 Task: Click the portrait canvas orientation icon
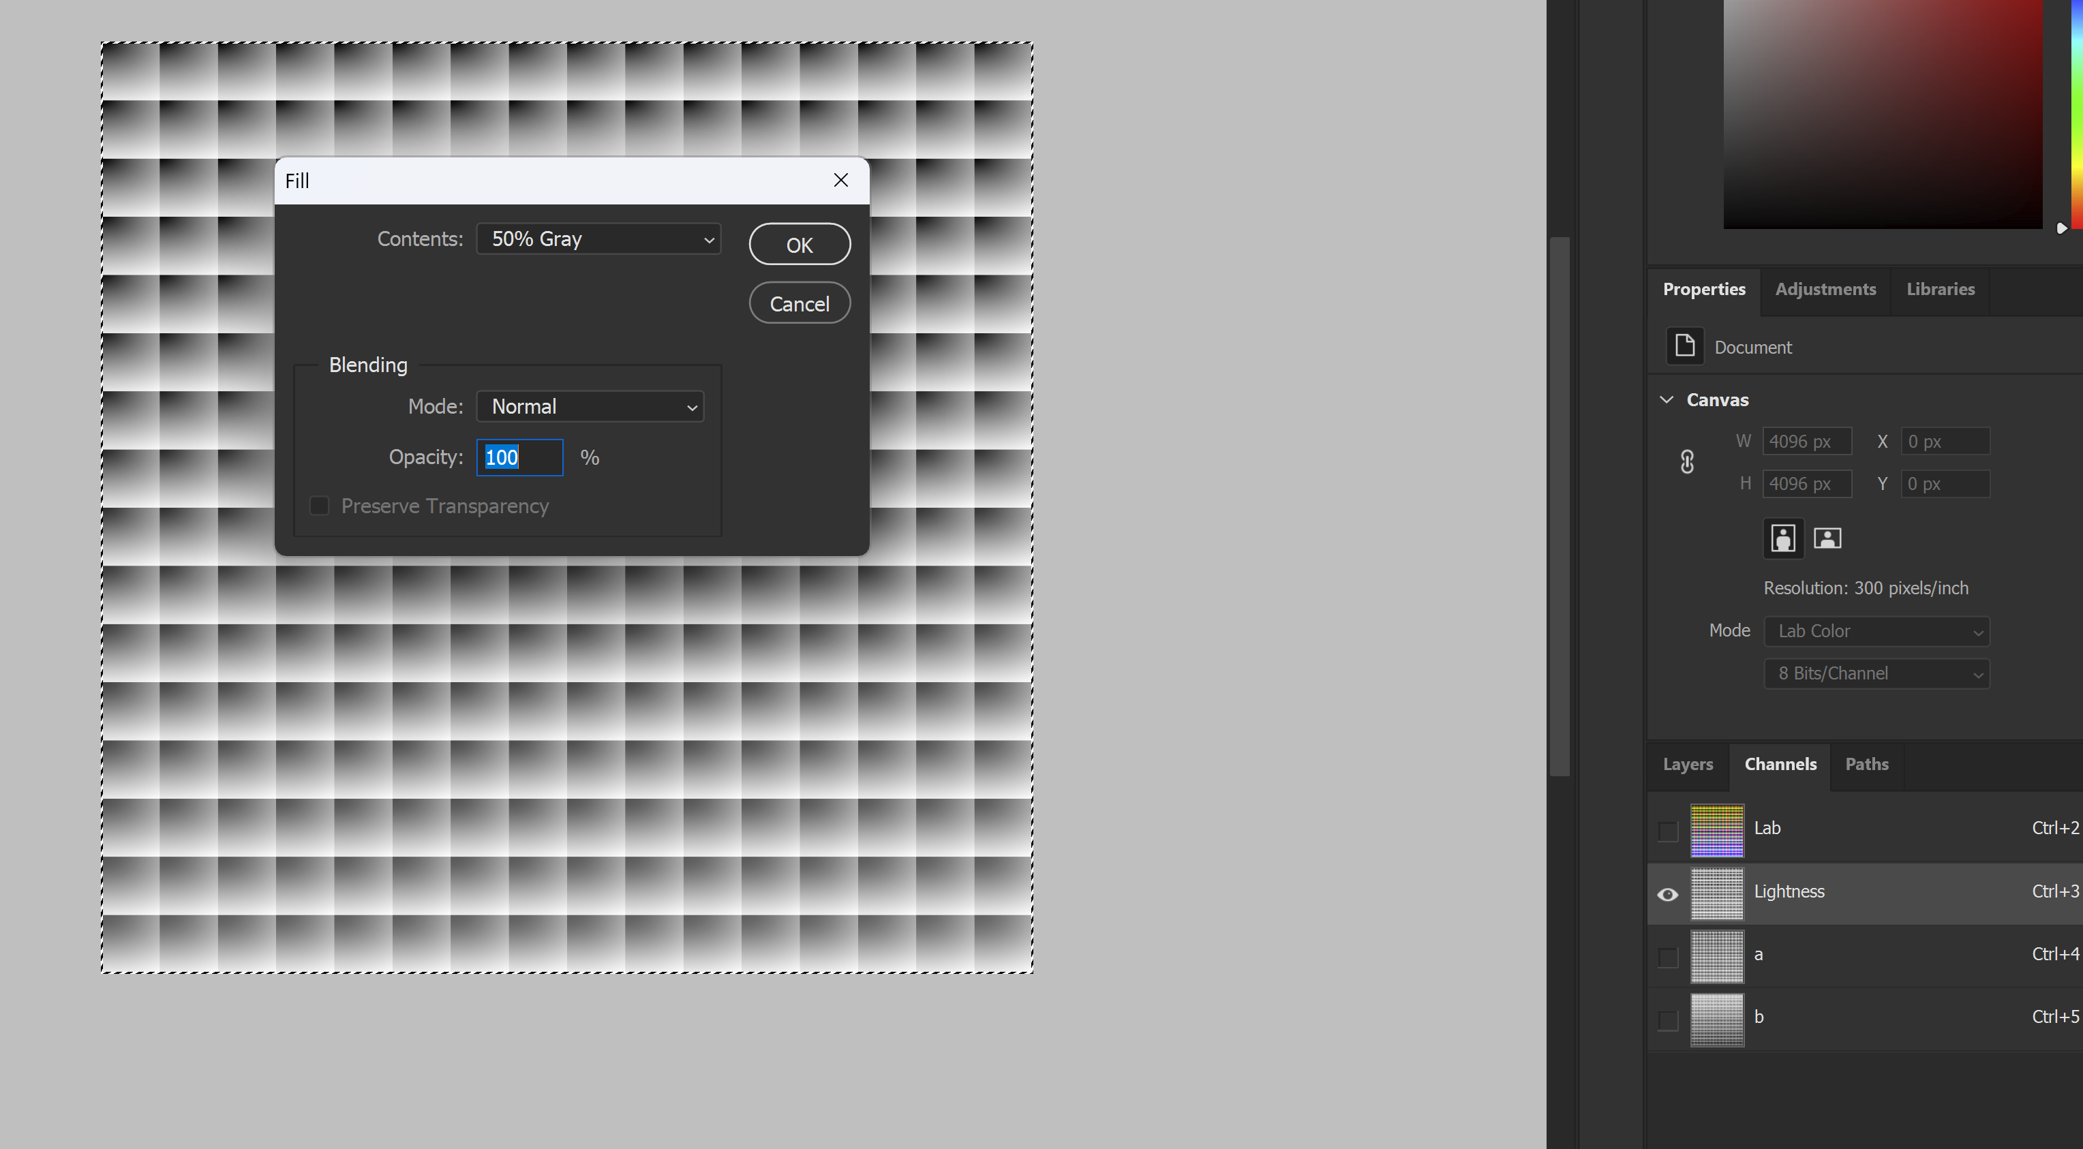(1783, 538)
